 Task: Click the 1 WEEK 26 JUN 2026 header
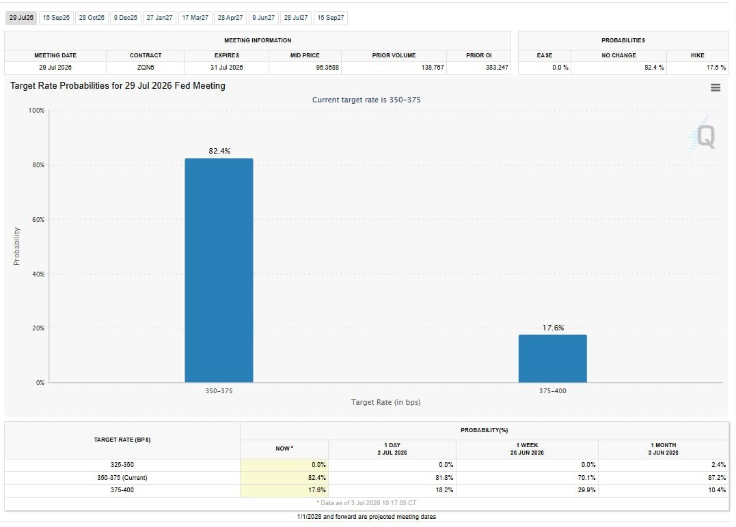(x=527, y=448)
